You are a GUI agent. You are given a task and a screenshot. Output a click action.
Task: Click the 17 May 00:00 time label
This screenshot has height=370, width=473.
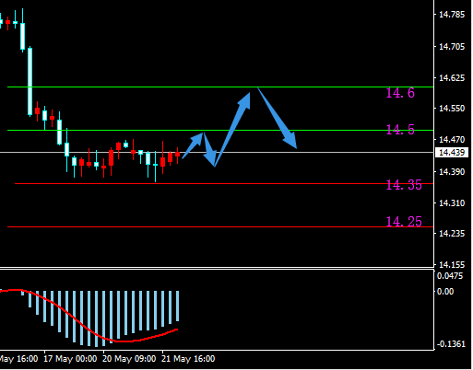coord(70,359)
